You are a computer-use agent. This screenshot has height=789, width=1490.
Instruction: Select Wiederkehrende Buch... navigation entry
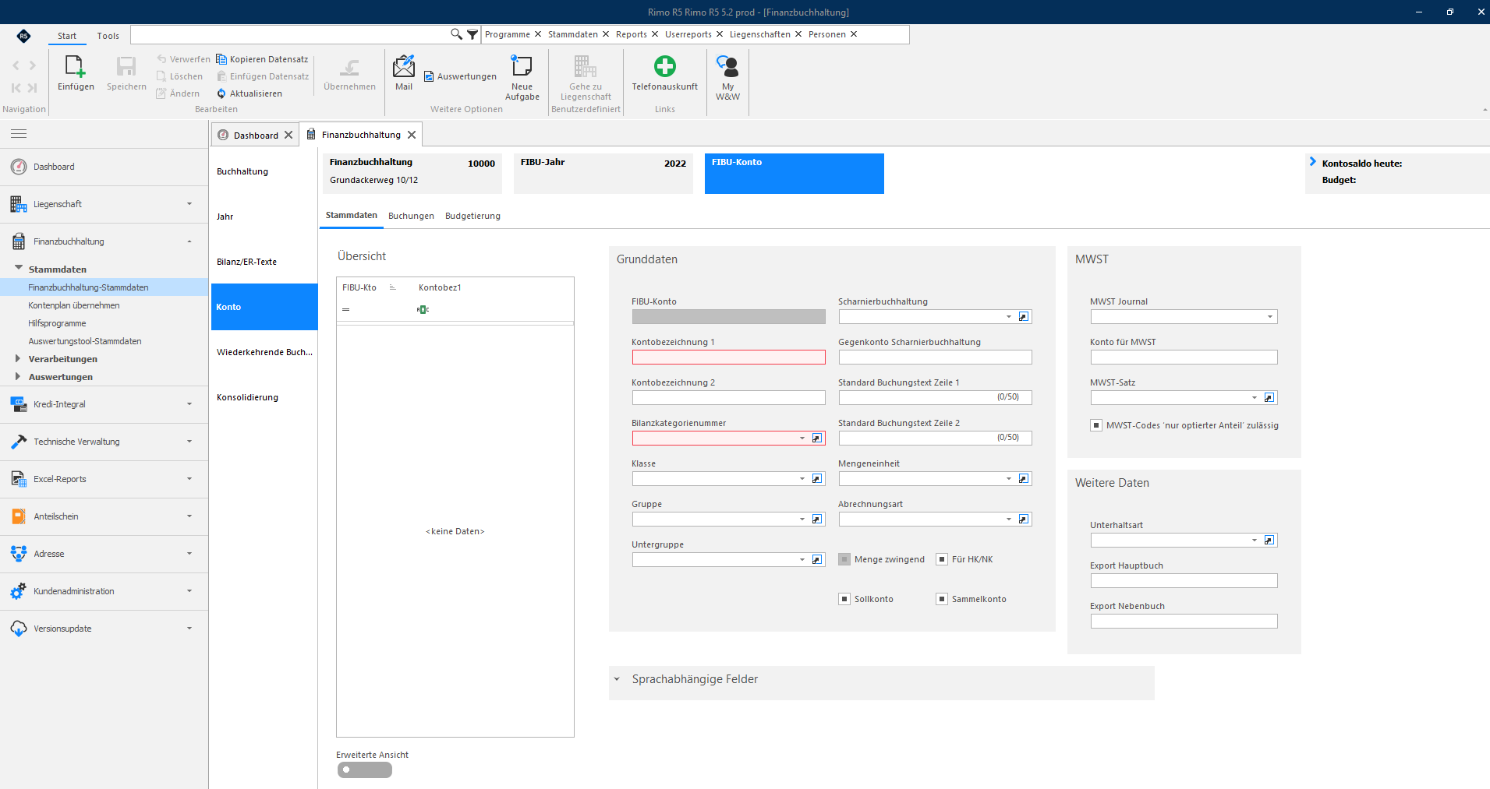pyautogui.click(x=264, y=352)
